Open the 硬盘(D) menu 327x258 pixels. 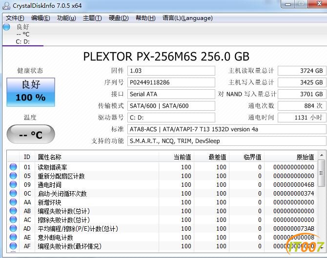(x=119, y=18)
